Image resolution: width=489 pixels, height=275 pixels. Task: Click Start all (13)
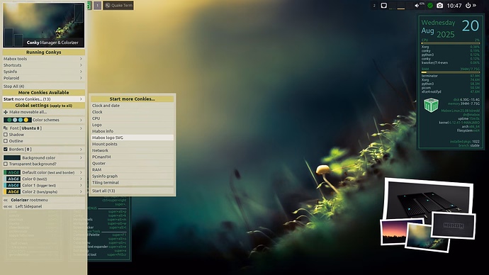click(133, 191)
